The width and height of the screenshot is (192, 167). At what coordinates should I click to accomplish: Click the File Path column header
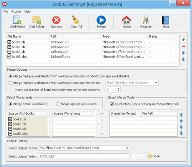(x=156, y=113)
